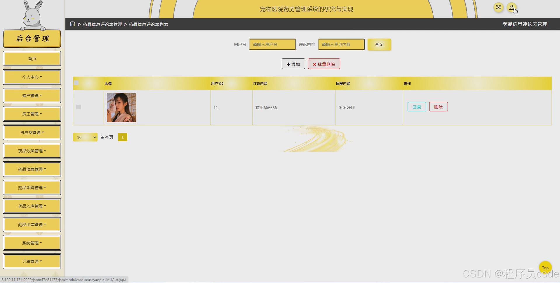The height and width of the screenshot is (283, 560).
Task: Expand the 供应商管理 menu
Action: [x=32, y=132]
